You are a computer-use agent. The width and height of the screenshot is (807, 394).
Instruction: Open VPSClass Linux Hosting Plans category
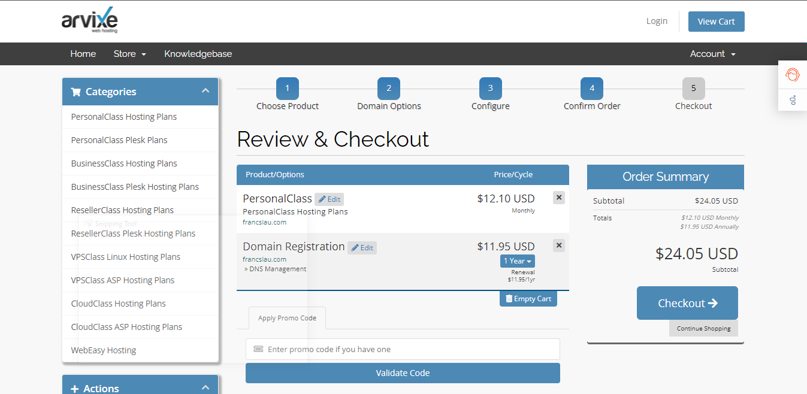pyautogui.click(x=140, y=257)
